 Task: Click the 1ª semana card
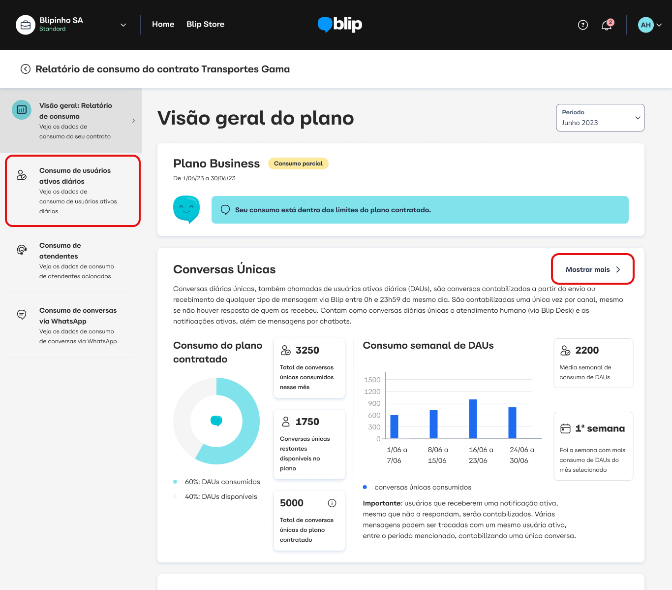tap(593, 446)
